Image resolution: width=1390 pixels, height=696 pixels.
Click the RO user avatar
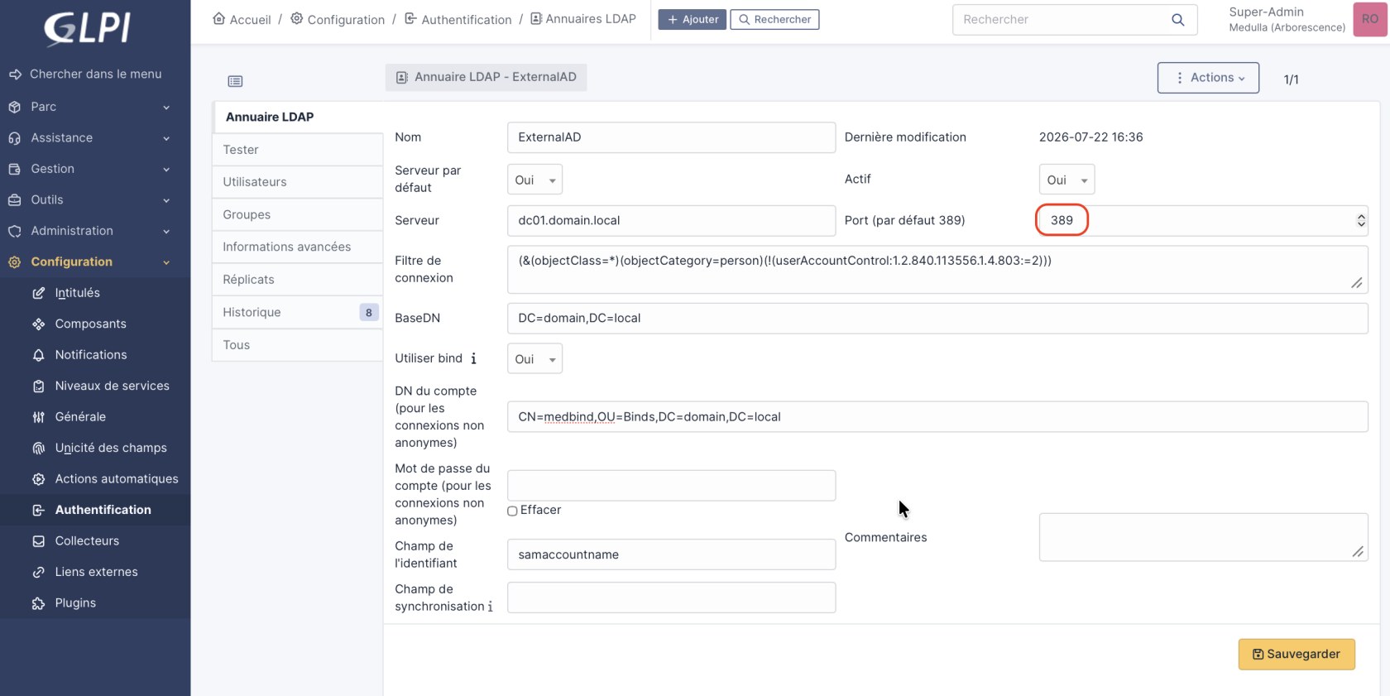point(1370,19)
